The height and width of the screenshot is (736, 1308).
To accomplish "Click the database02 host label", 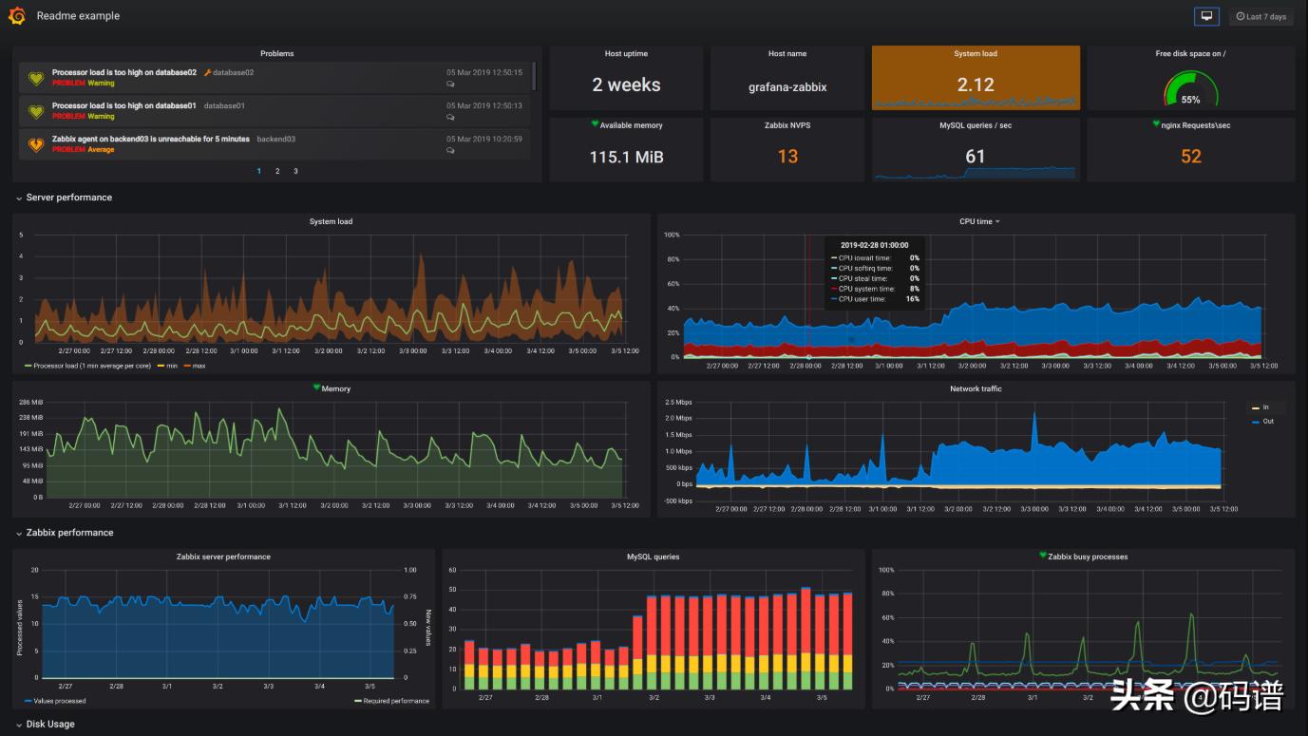I will [233, 72].
